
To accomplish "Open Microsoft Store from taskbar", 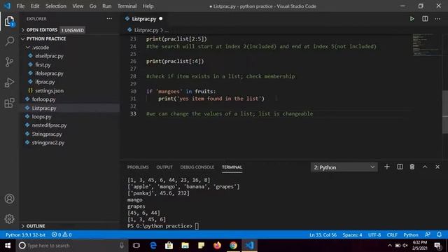I will pos(169,246).
